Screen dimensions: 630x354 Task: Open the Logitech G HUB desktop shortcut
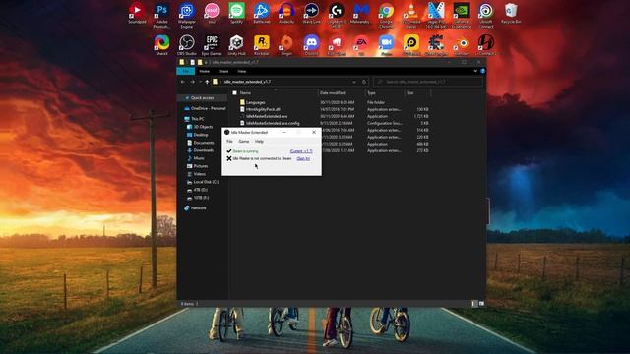tap(337, 16)
